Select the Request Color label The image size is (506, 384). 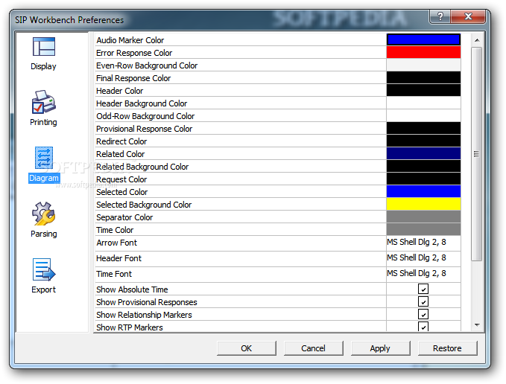click(121, 179)
